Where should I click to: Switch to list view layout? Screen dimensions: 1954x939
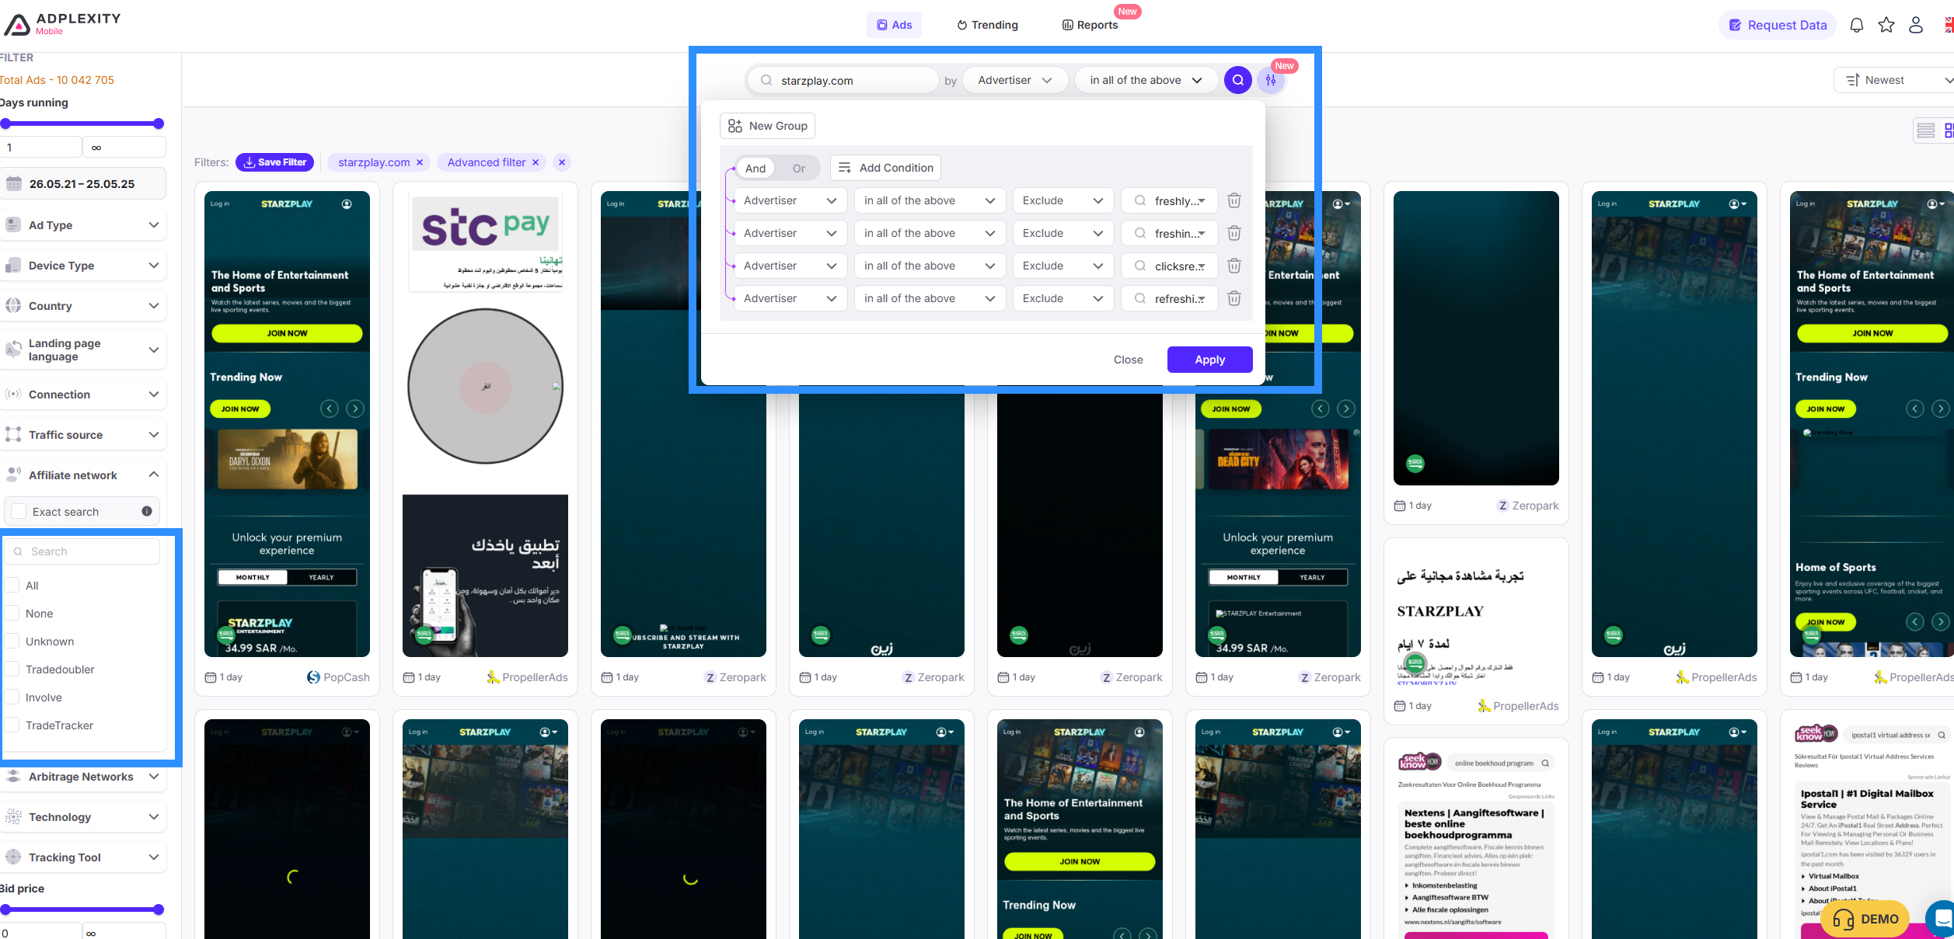(x=1926, y=130)
